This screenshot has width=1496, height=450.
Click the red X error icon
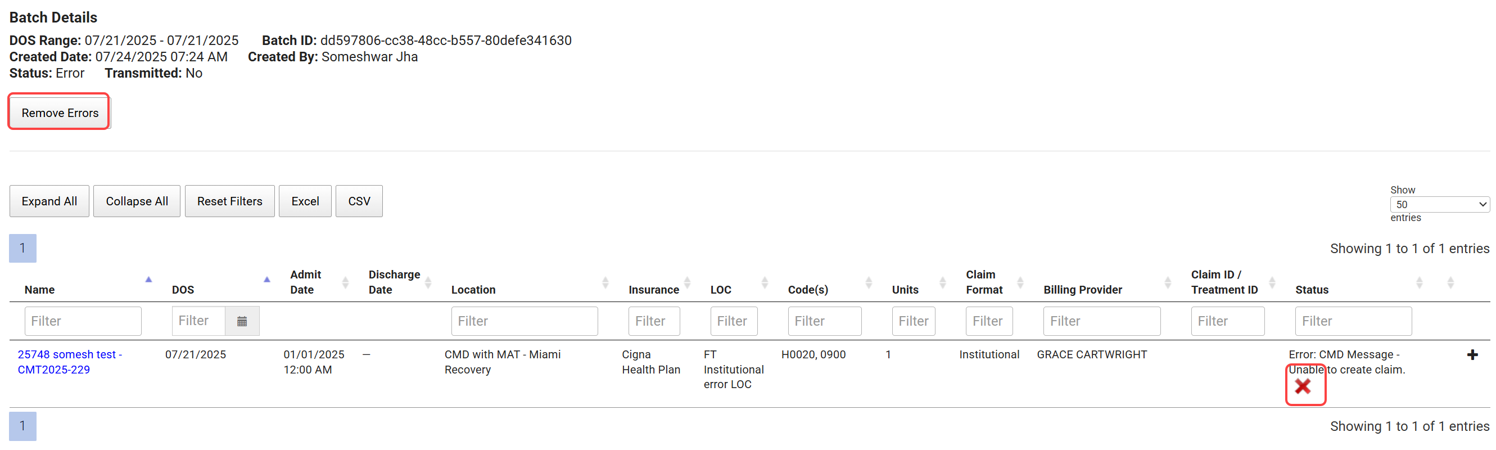point(1303,386)
